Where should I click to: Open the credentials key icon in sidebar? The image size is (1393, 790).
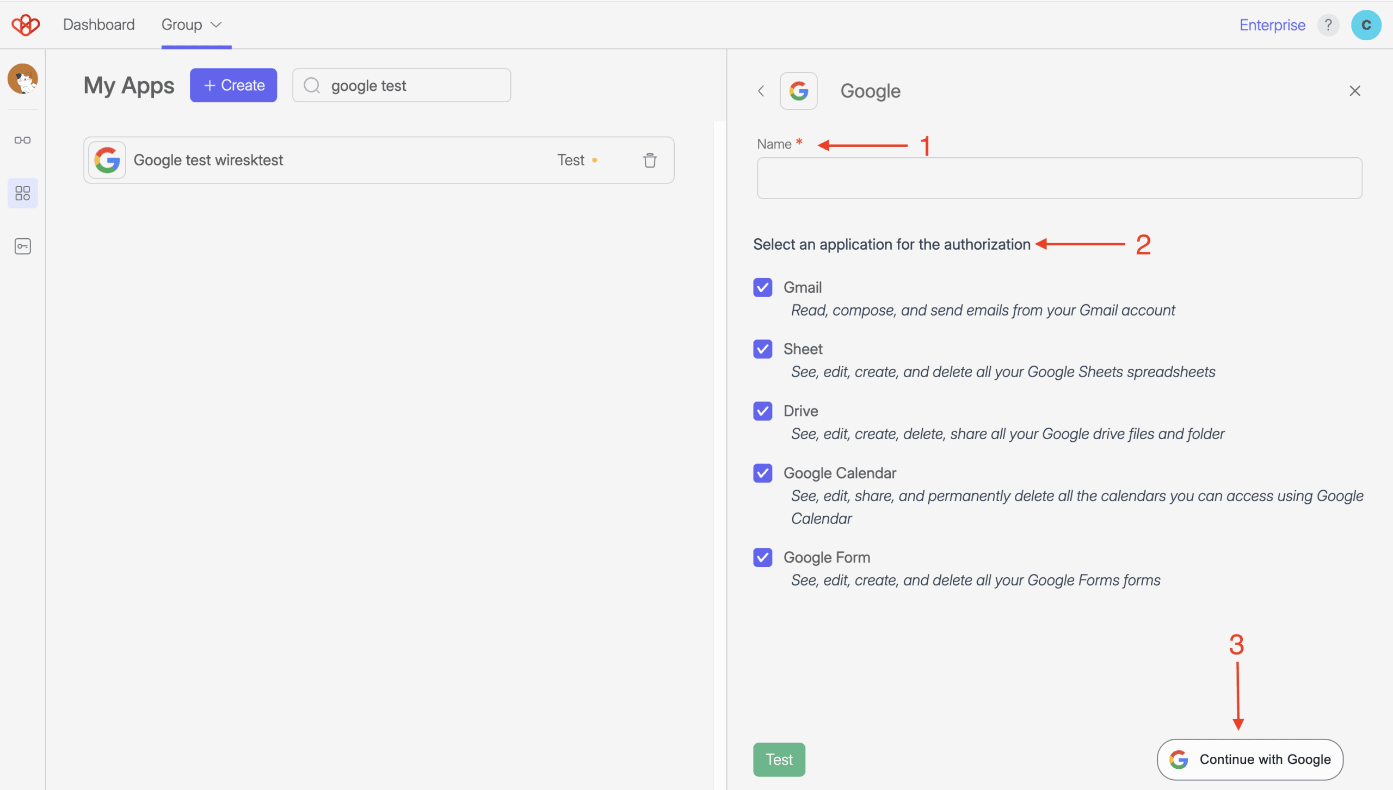(x=22, y=246)
